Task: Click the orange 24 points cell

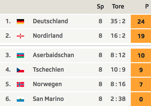Action: click(x=141, y=21)
